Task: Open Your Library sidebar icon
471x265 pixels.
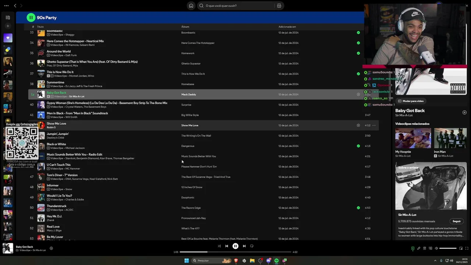Action: (8, 17)
